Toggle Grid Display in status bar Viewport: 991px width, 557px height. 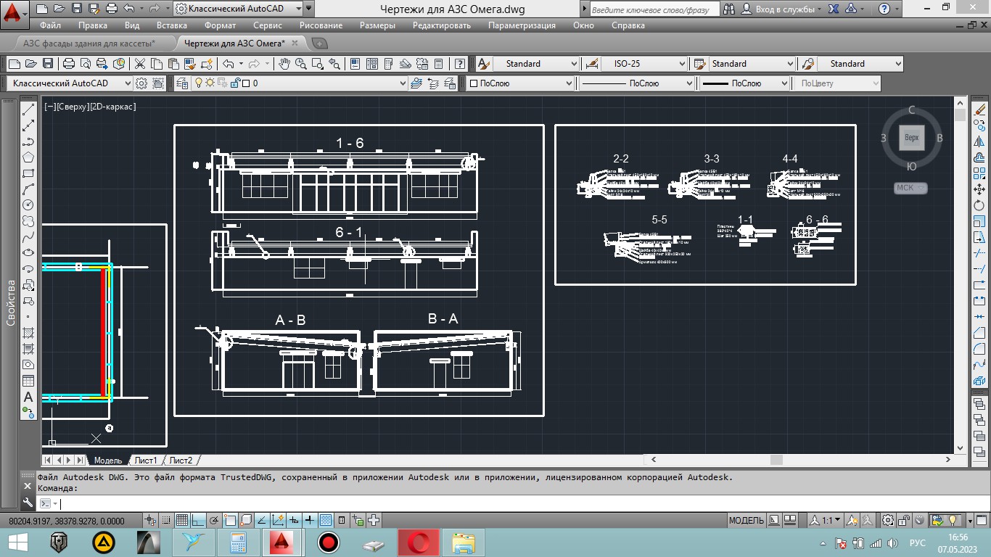tap(182, 520)
